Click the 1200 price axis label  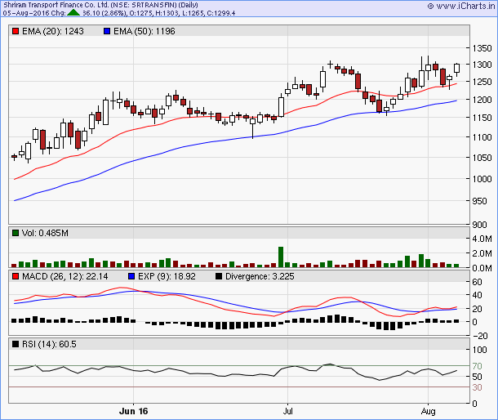[482, 100]
